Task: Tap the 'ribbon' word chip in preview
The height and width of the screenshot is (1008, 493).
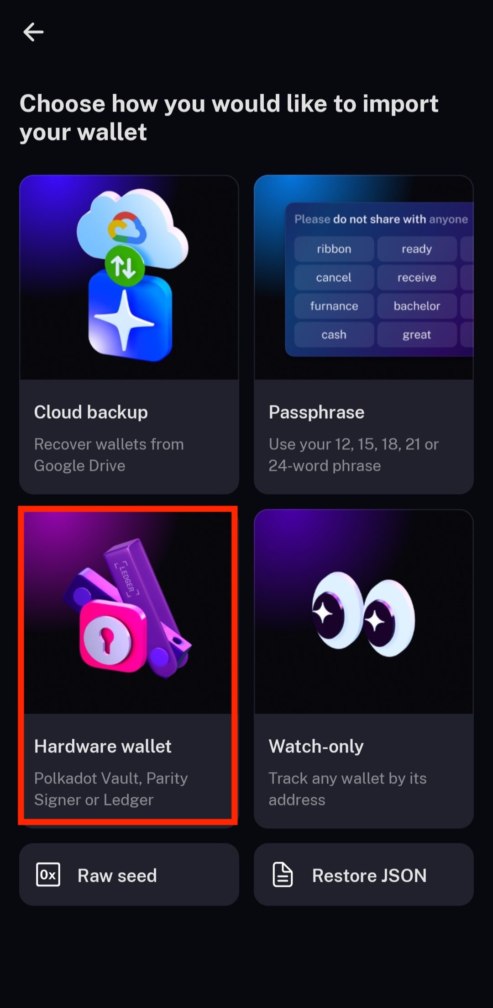Action: click(334, 249)
